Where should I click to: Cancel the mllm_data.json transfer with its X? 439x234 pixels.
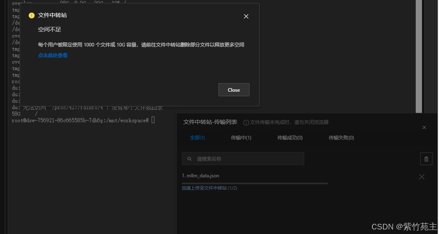[x=421, y=177]
